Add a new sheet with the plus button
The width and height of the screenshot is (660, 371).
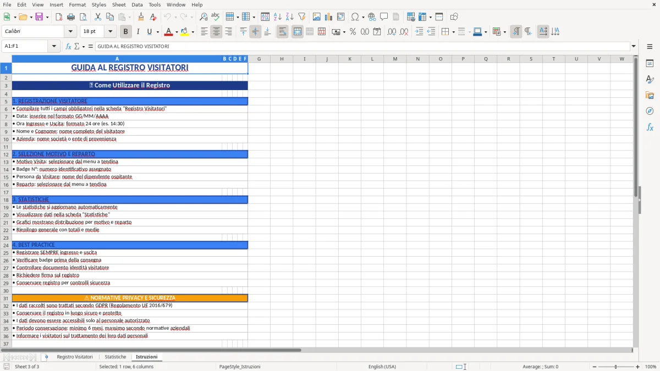point(46,357)
